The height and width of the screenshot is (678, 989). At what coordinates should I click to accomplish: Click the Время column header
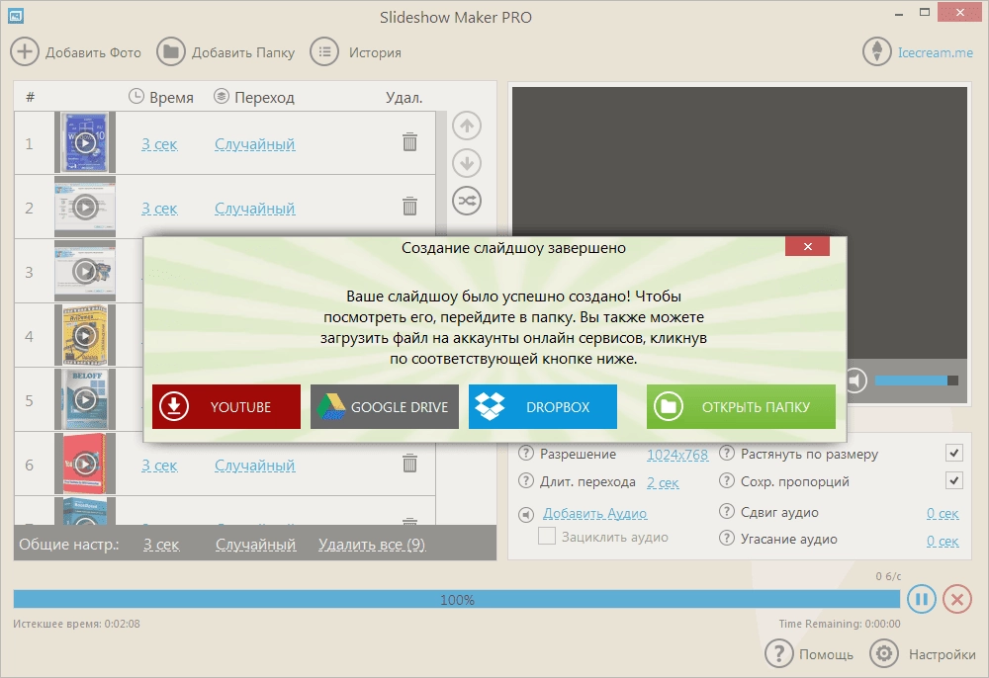pyautogui.click(x=161, y=97)
